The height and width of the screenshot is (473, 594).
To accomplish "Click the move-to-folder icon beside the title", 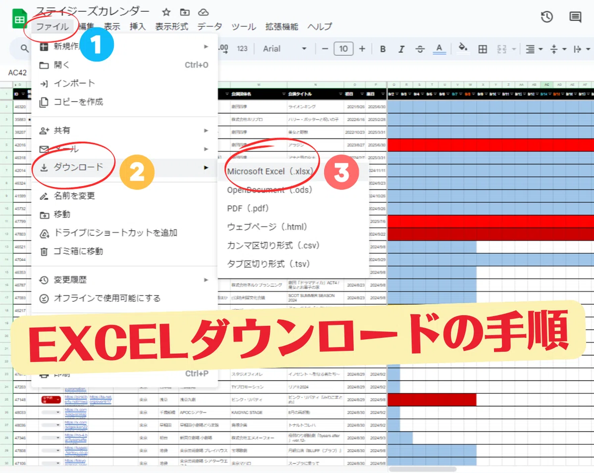I will coord(185,12).
